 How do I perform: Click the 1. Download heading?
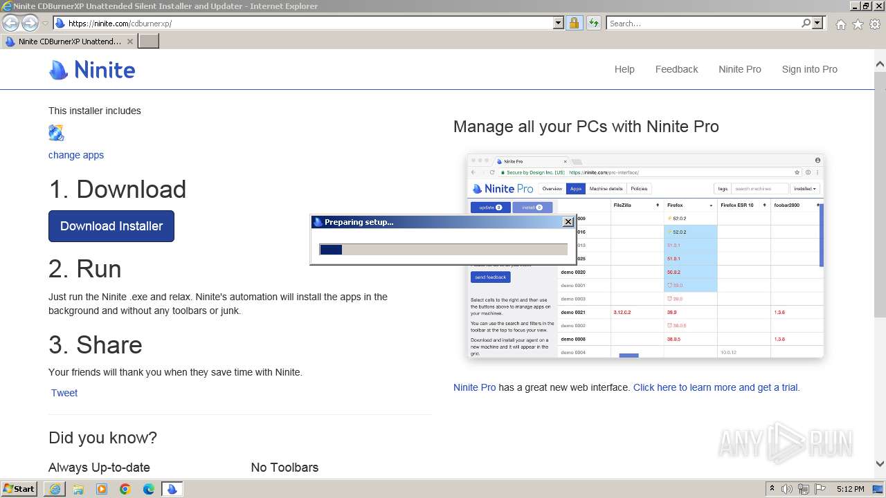(118, 190)
